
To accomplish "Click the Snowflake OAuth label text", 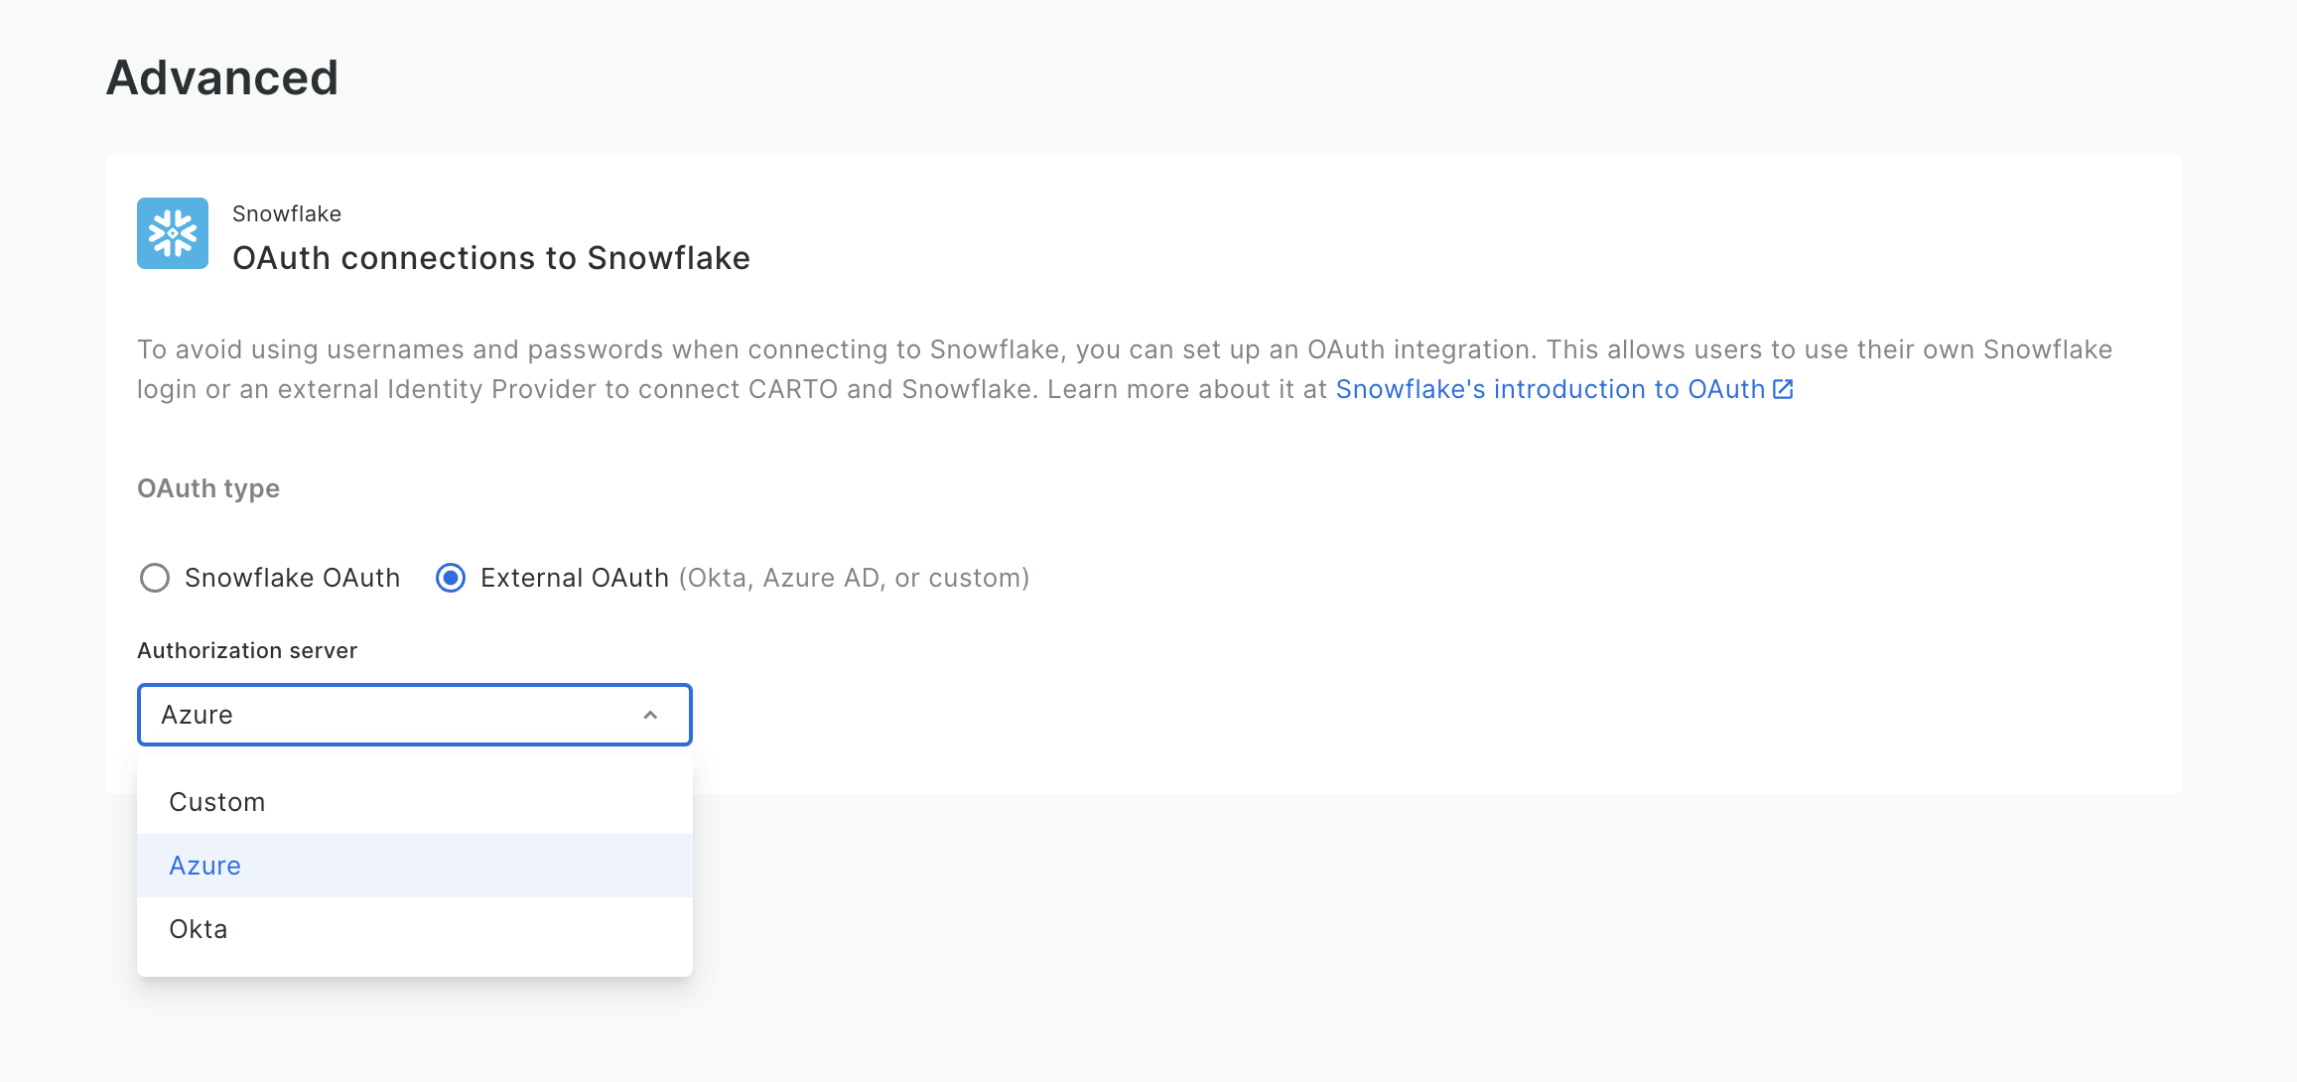I will click(292, 578).
